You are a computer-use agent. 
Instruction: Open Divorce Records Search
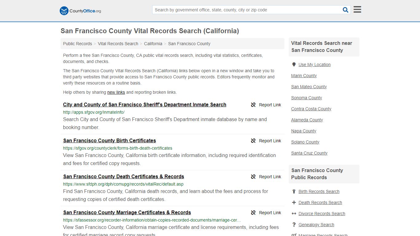pyautogui.click(x=322, y=214)
